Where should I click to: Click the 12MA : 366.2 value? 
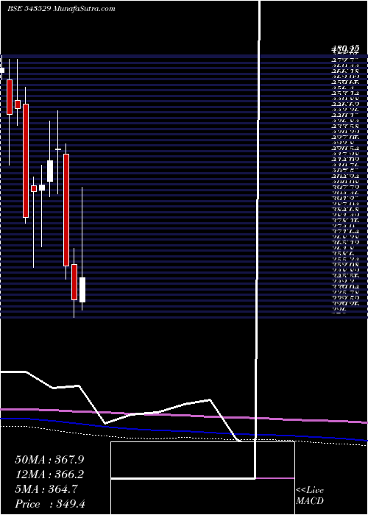49,475
